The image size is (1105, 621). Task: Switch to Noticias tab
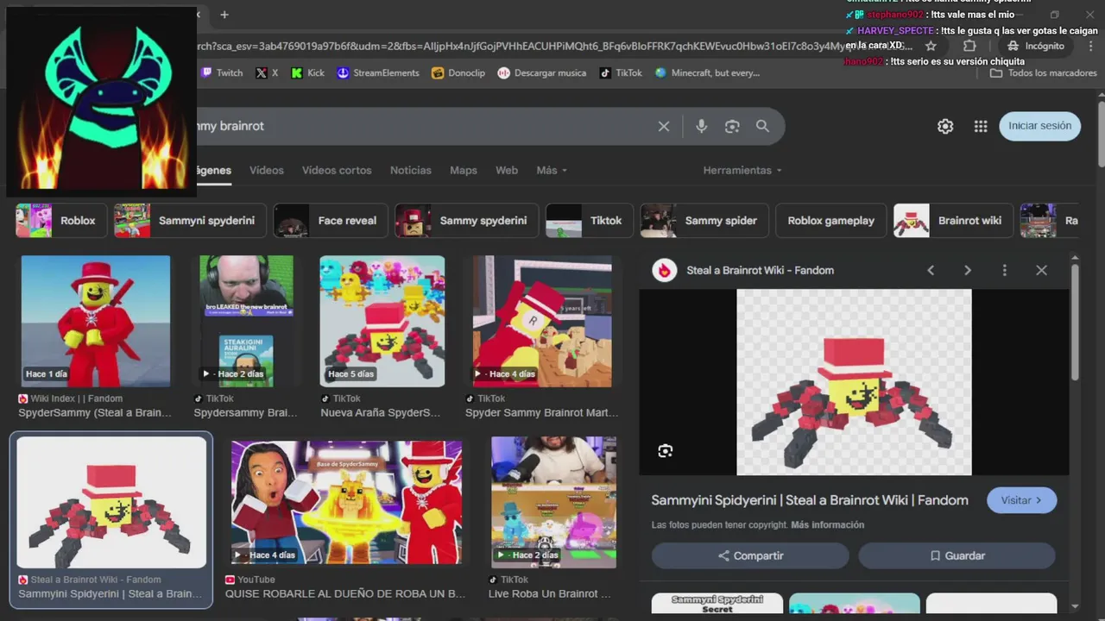coord(411,170)
